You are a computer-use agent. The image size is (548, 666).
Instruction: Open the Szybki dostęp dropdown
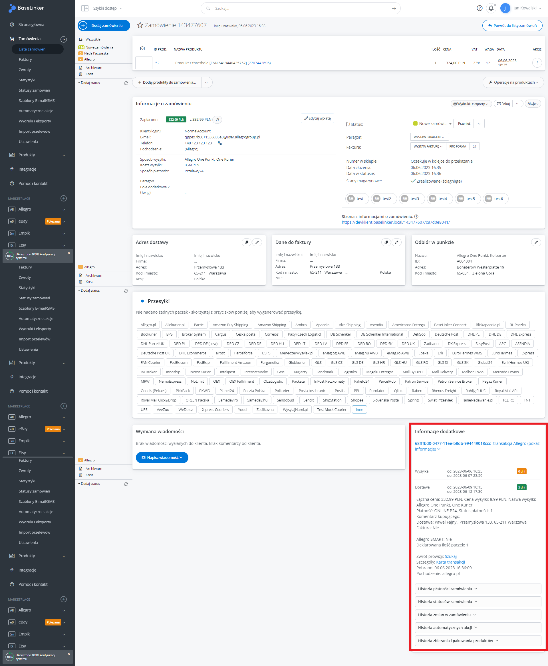pyautogui.click(x=107, y=8)
